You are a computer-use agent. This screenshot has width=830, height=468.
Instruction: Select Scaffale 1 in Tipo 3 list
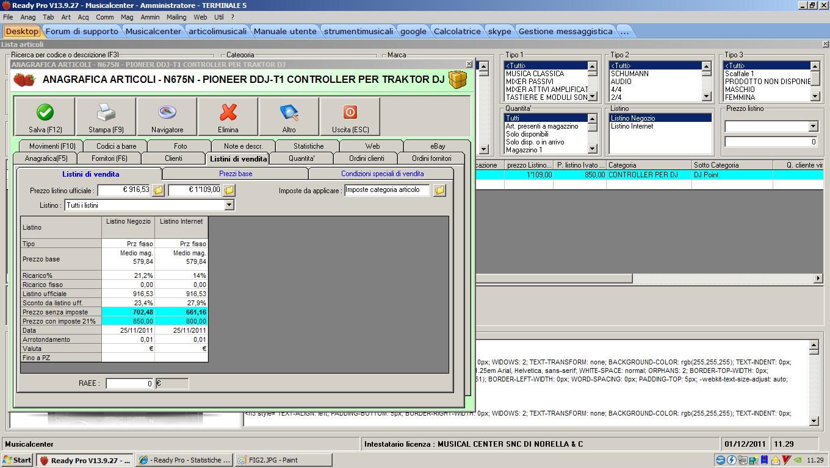tap(739, 74)
